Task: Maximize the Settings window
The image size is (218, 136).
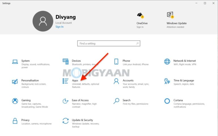Action: tap(205, 3)
